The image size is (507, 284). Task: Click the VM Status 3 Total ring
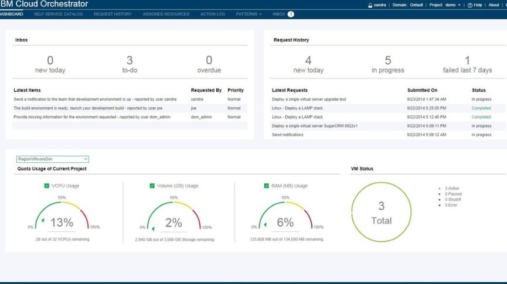[x=381, y=212]
